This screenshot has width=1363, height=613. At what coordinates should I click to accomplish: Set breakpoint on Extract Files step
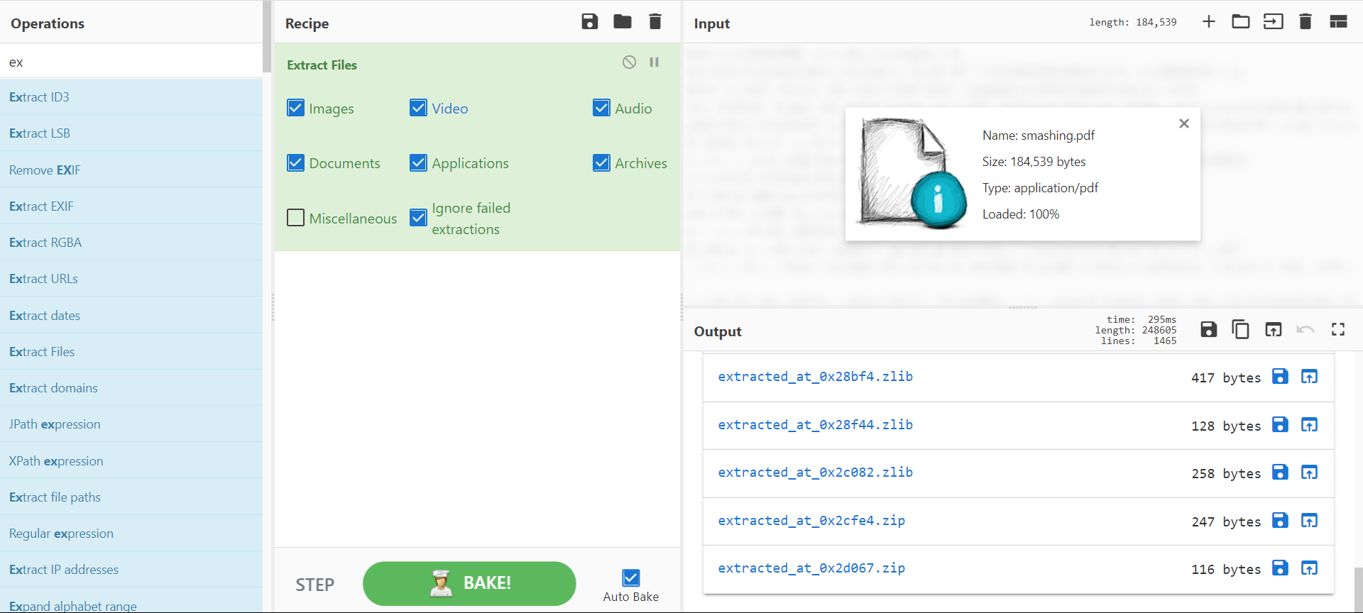pyautogui.click(x=655, y=62)
